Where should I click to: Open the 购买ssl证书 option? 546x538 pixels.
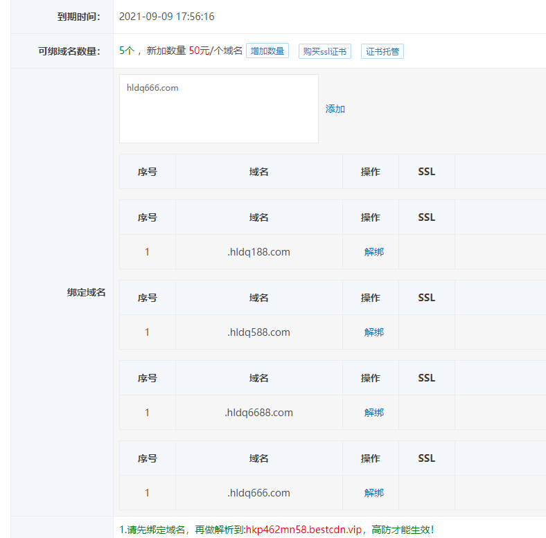[325, 51]
